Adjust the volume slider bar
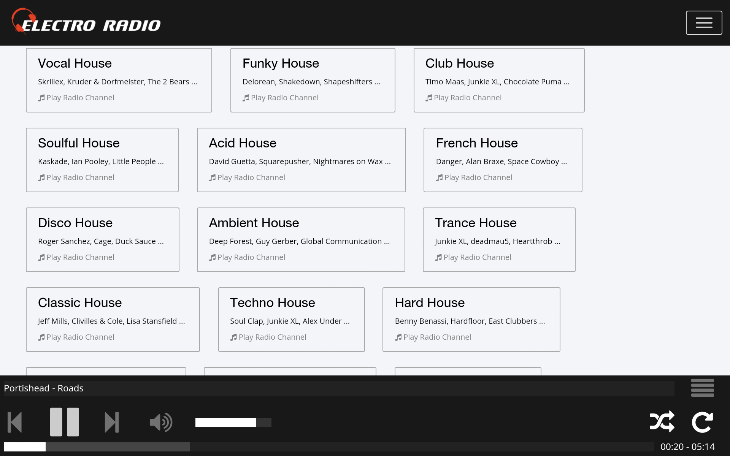This screenshot has height=456, width=730. (233, 423)
